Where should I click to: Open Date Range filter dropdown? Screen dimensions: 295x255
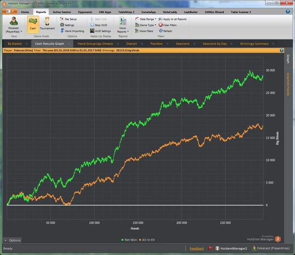(x=146, y=19)
